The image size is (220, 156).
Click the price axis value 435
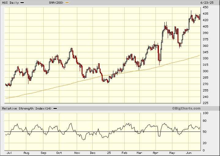[205, 14]
